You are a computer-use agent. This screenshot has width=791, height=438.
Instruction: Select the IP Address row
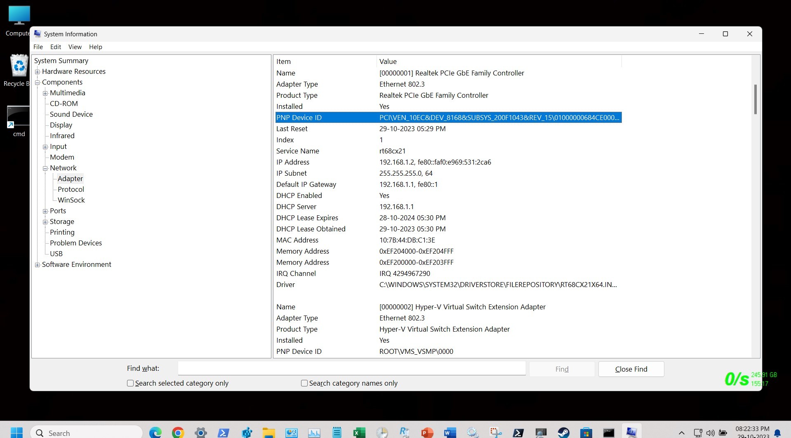pyautogui.click(x=448, y=162)
